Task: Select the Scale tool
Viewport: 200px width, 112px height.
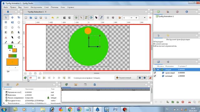Action: (x=19, y=17)
